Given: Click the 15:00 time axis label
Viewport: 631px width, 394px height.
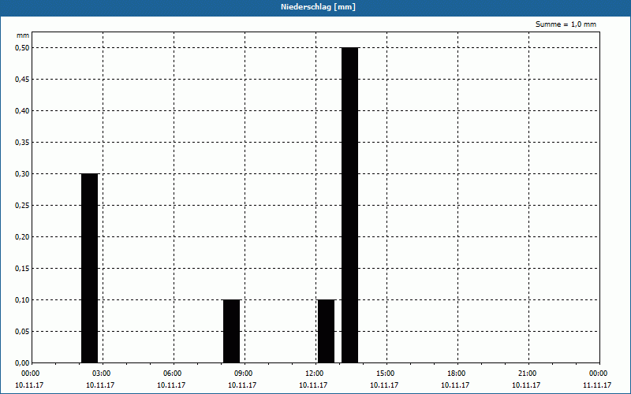Looking at the screenshot, I should click(x=386, y=374).
